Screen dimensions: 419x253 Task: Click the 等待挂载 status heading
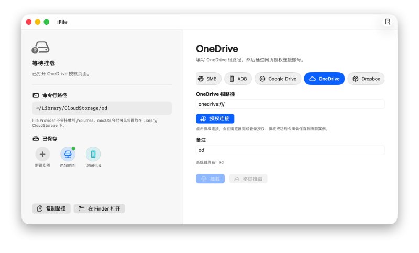[43, 63]
